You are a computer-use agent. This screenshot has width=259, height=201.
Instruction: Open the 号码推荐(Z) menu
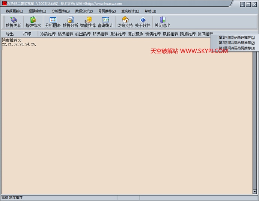tap(107, 11)
